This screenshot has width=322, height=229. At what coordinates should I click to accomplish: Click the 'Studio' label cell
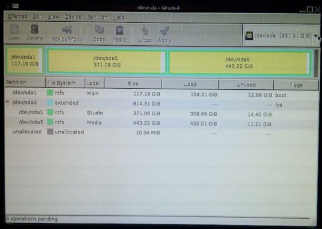point(95,113)
